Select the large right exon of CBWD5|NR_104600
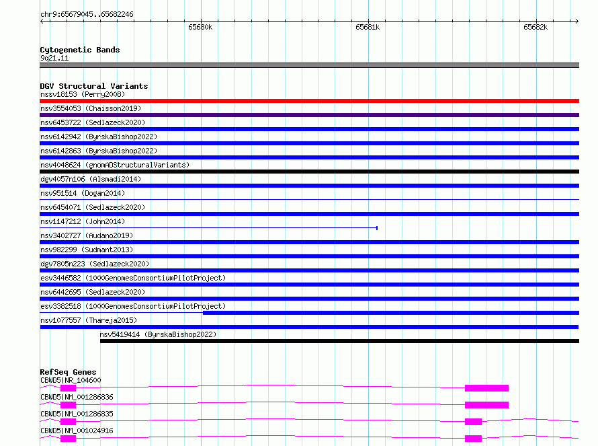 point(486,388)
